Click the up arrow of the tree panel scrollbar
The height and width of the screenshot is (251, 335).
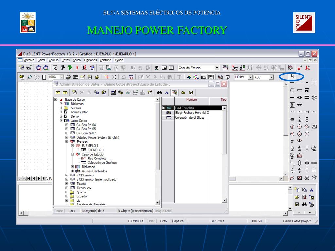(157, 100)
